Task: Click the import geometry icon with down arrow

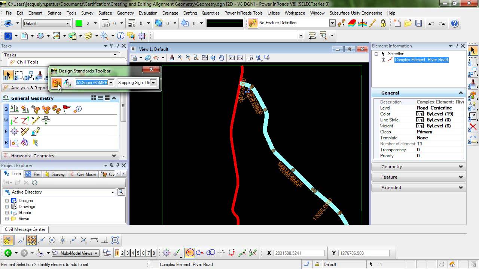Action: [15, 120]
